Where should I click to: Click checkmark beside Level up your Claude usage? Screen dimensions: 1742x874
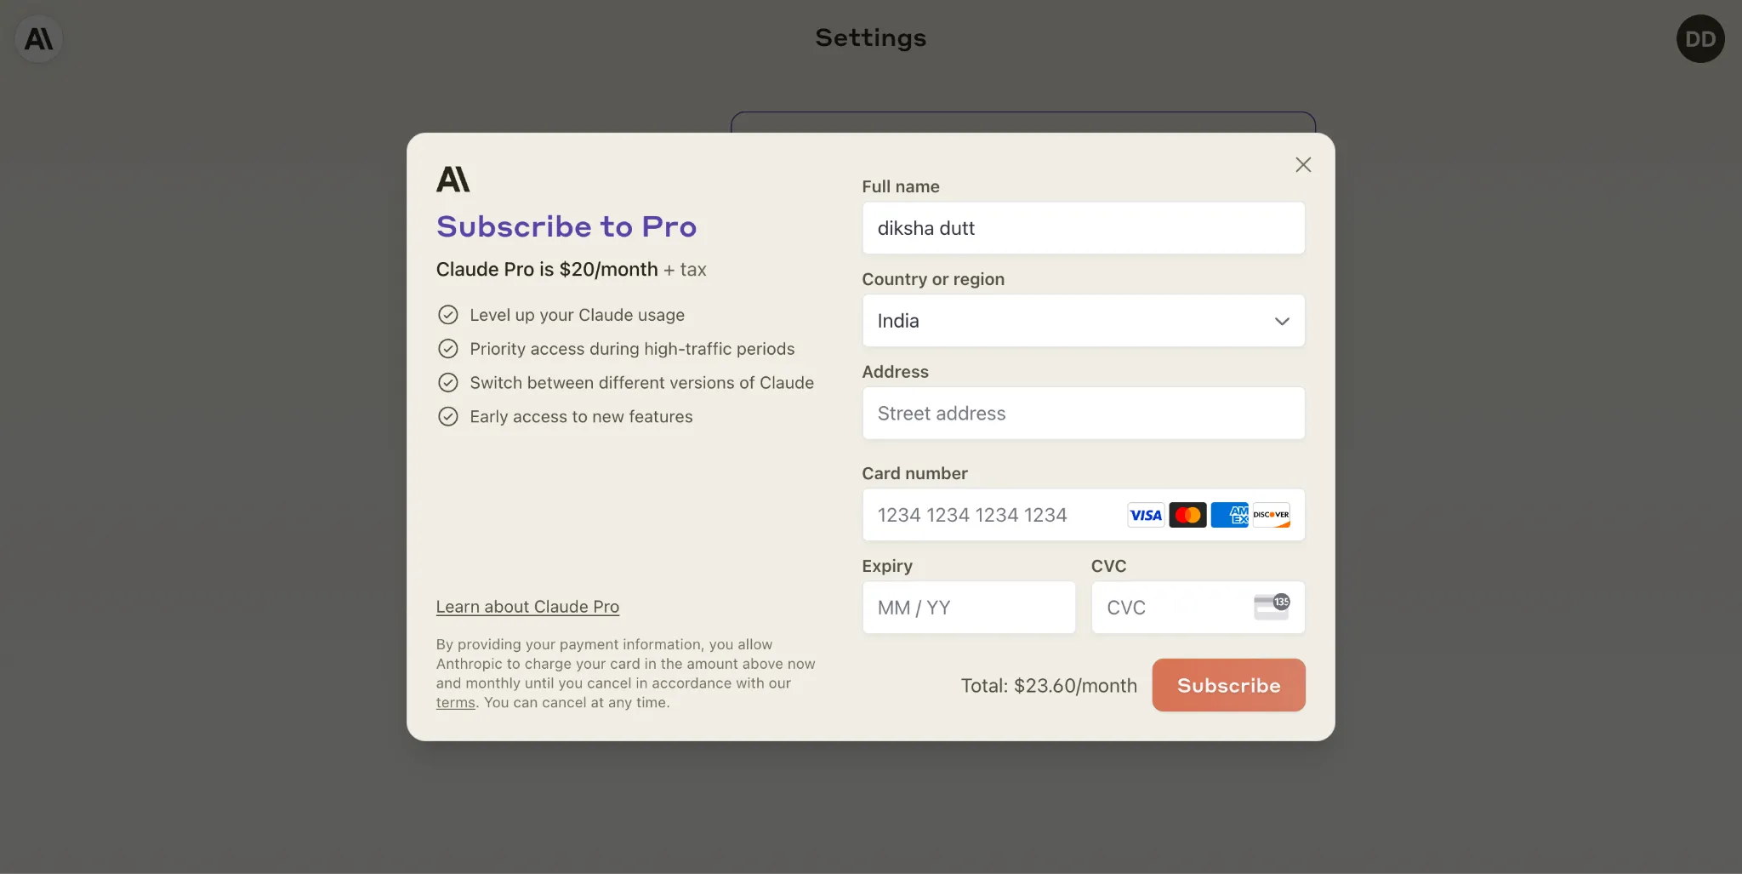[x=447, y=315]
